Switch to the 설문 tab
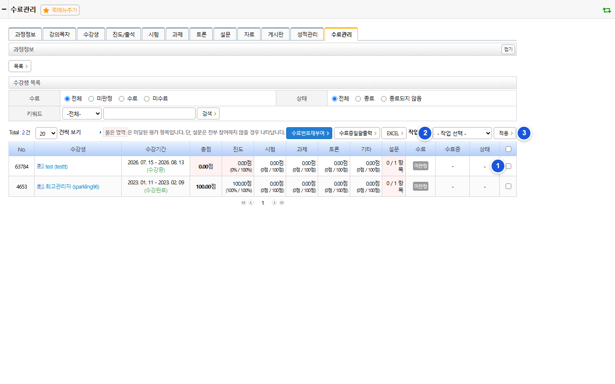The image size is (615, 384). coord(225,34)
